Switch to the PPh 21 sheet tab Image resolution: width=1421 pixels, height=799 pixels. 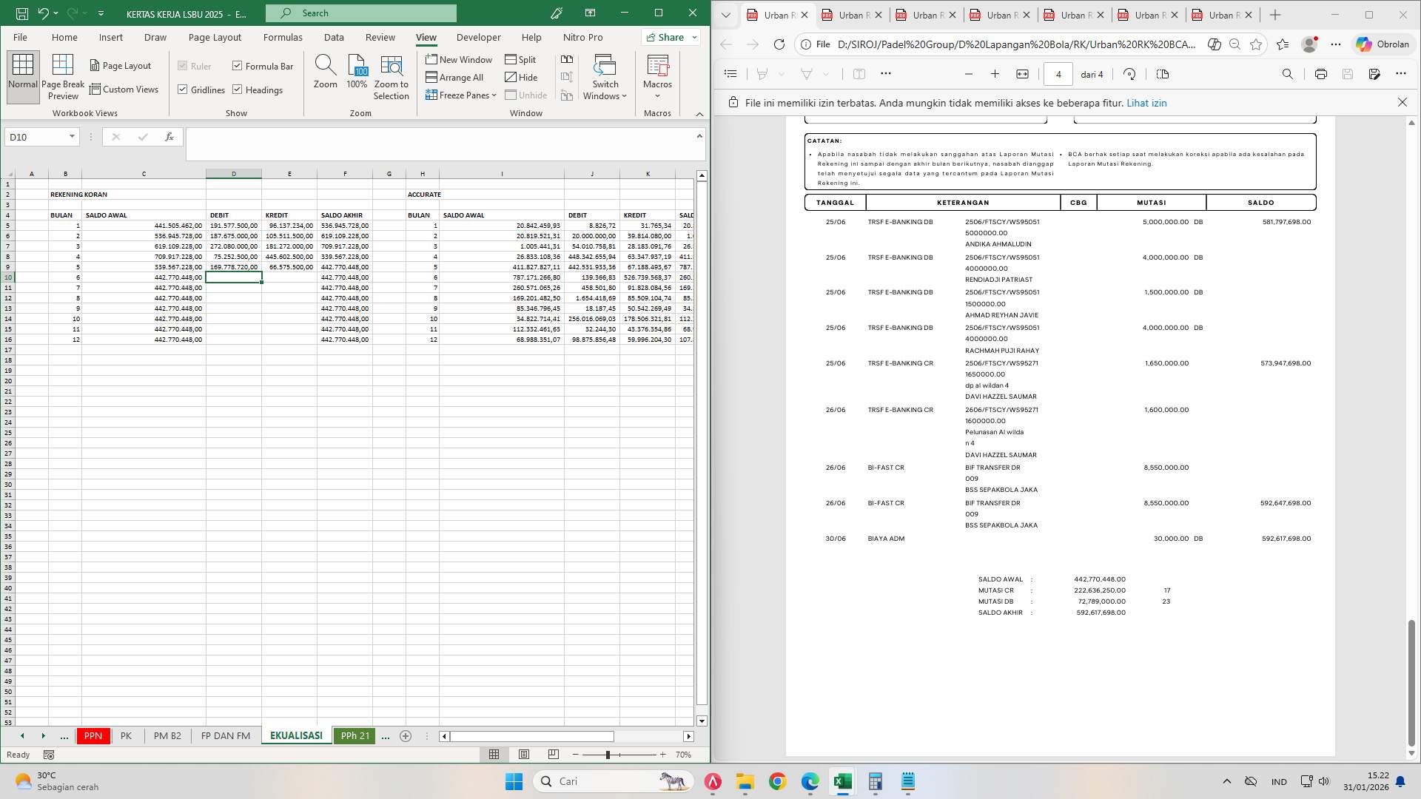[355, 736]
